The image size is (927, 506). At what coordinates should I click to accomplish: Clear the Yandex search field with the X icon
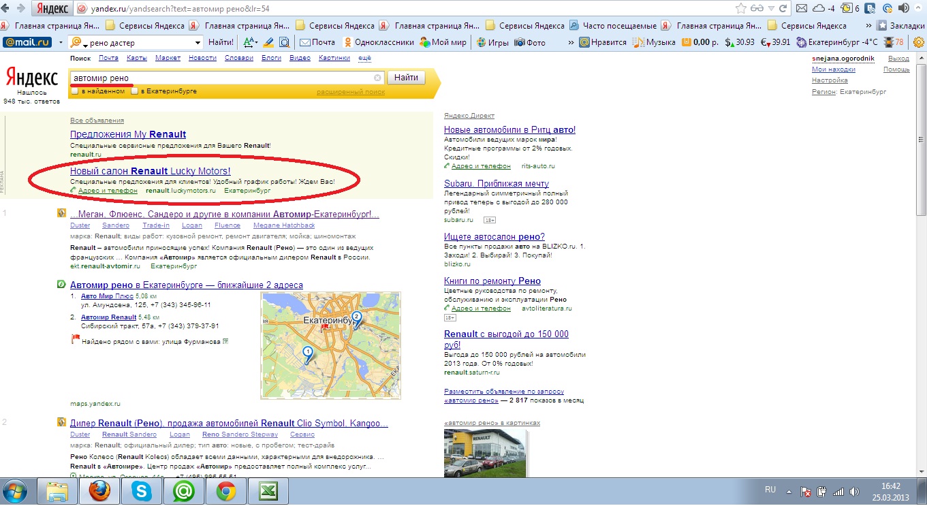click(x=378, y=78)
